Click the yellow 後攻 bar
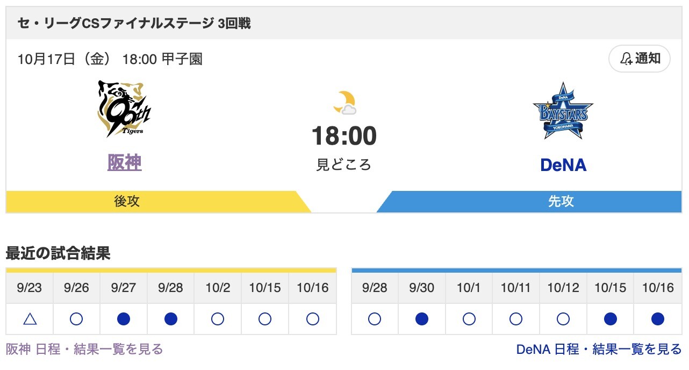Viewport: 689px width, 370px height. click(x=127, y=202)
